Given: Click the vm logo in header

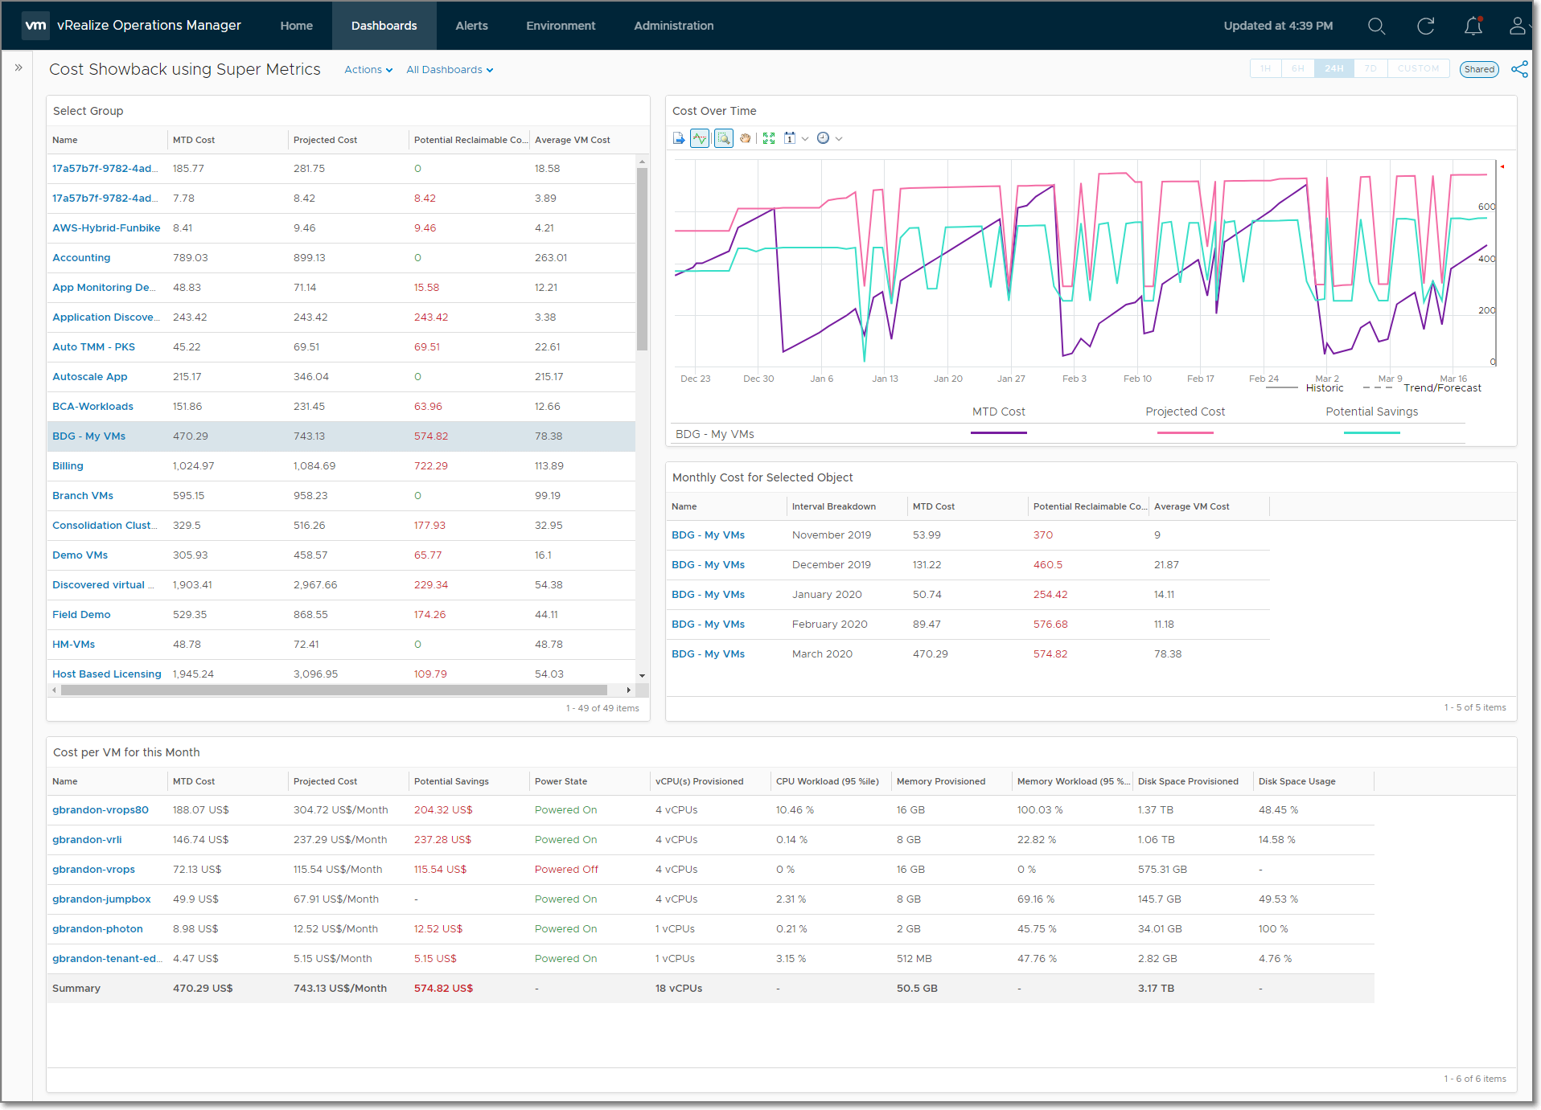Looking at the screenshot, I should coord(35,26).
